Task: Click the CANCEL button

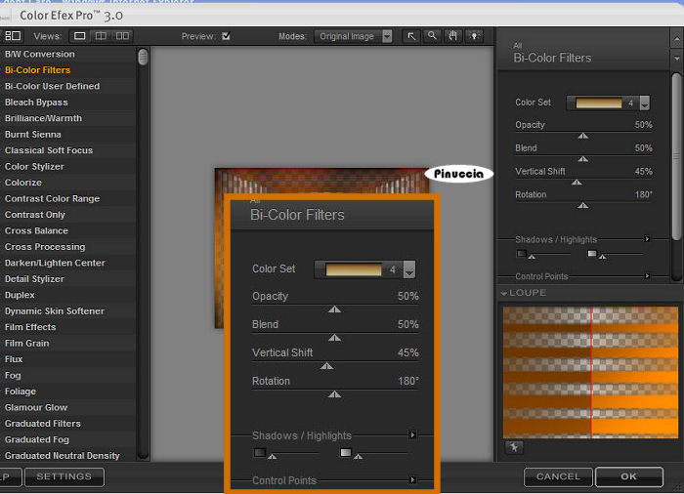Action: point(558,476)
